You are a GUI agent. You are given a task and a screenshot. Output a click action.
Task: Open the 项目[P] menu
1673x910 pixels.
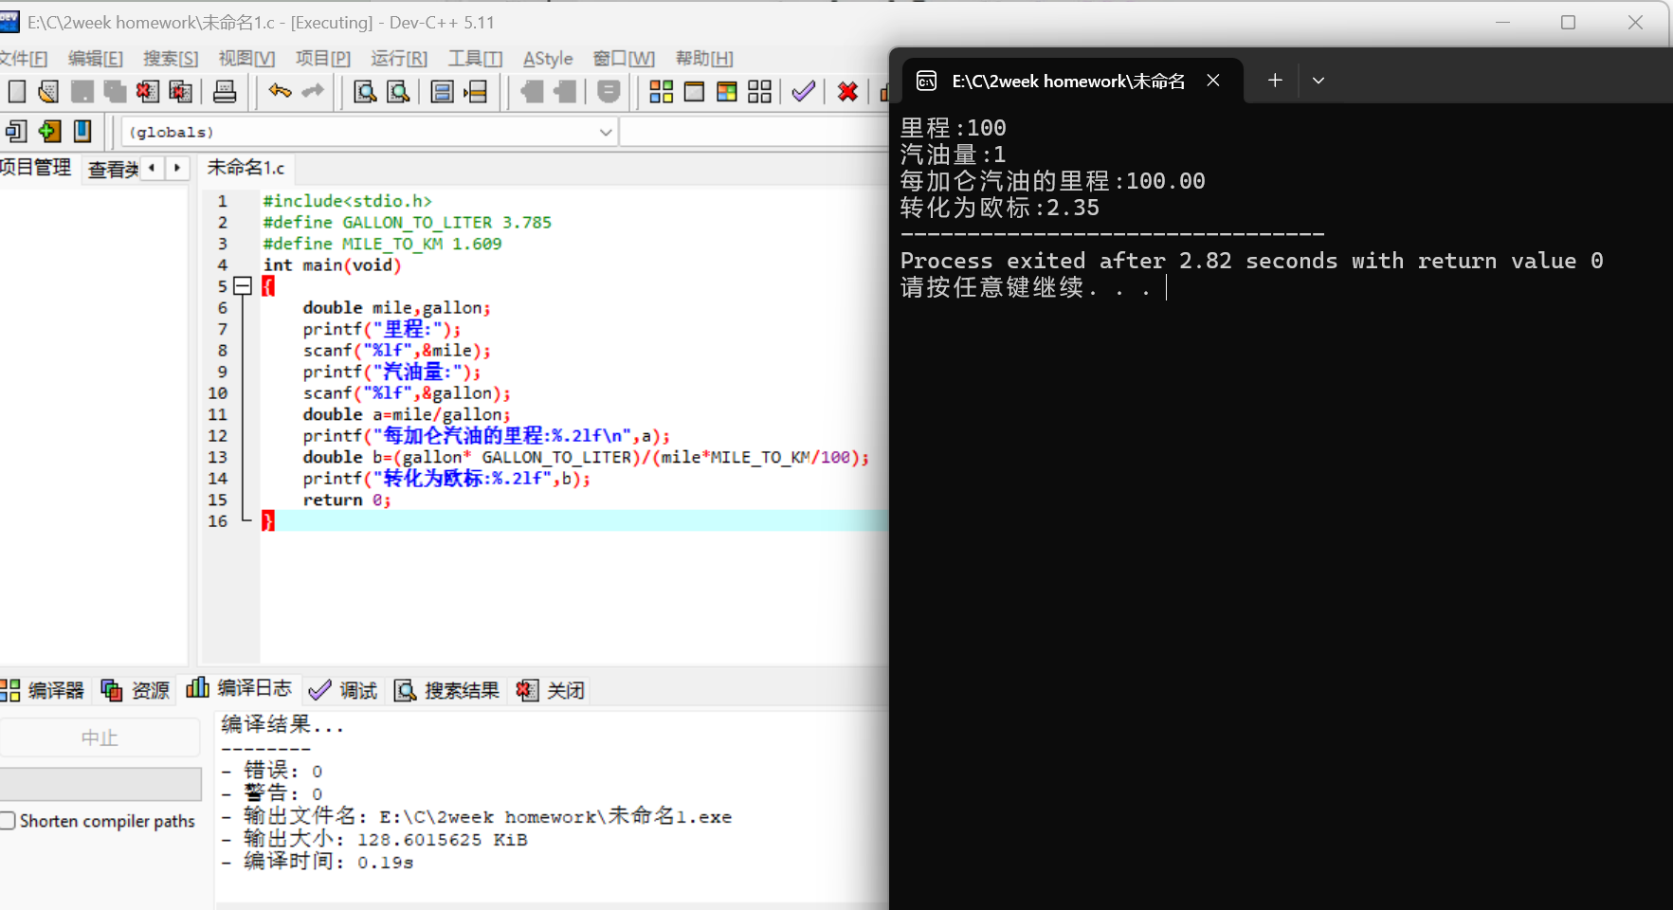coord(323,59)
